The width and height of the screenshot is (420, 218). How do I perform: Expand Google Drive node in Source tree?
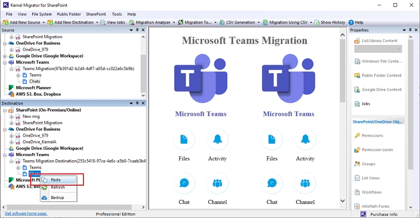tap(5, 56)
